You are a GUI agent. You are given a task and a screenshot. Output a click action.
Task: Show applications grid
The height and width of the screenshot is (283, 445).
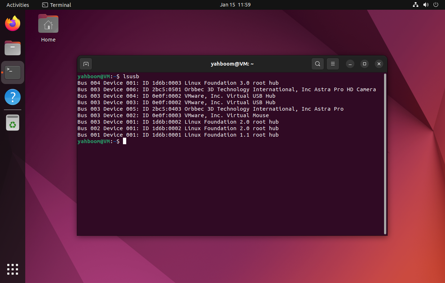[x=13, y=269]
